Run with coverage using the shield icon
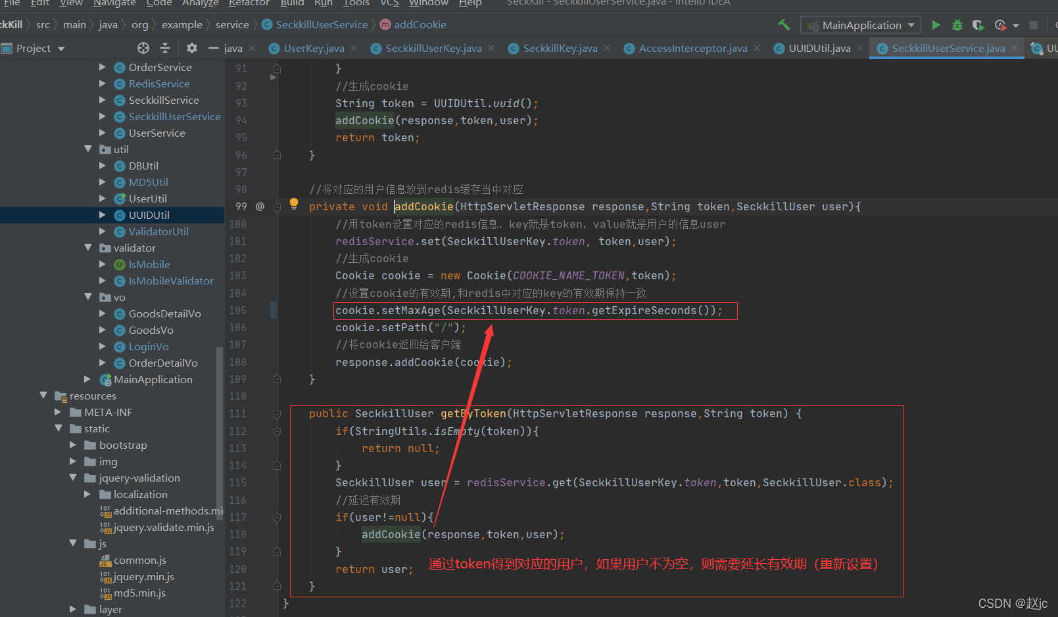 978,25
